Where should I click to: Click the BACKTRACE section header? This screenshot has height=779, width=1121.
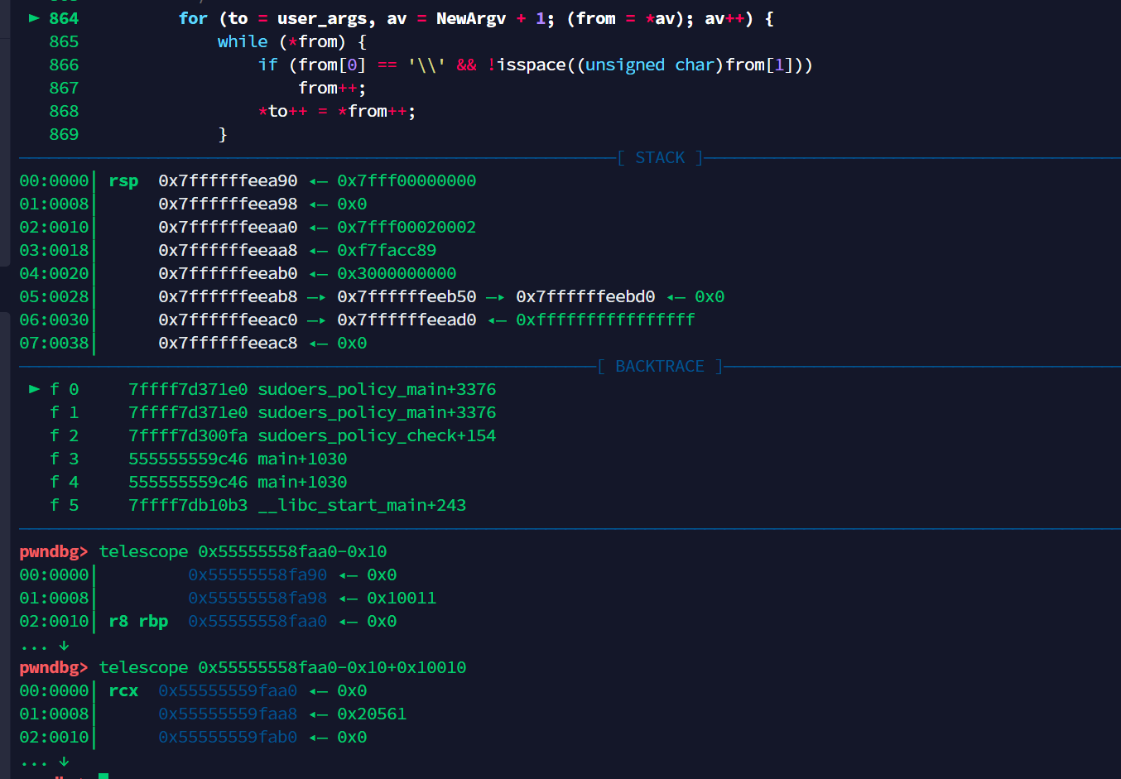coord(660,366)
